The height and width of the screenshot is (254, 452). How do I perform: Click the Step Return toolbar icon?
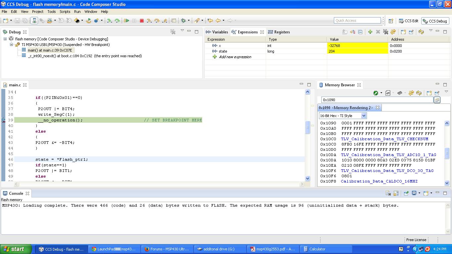(165, 21)
